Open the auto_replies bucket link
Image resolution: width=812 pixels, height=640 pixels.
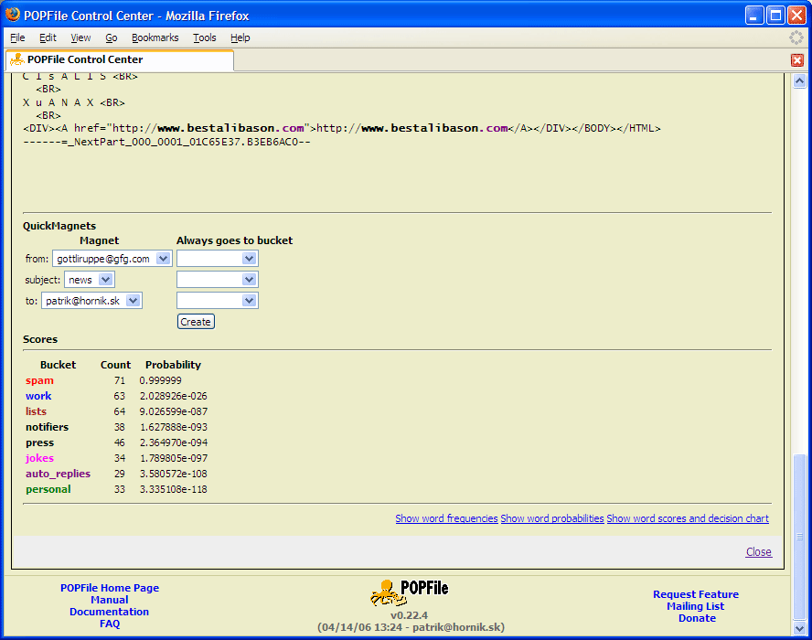(58, 474)
